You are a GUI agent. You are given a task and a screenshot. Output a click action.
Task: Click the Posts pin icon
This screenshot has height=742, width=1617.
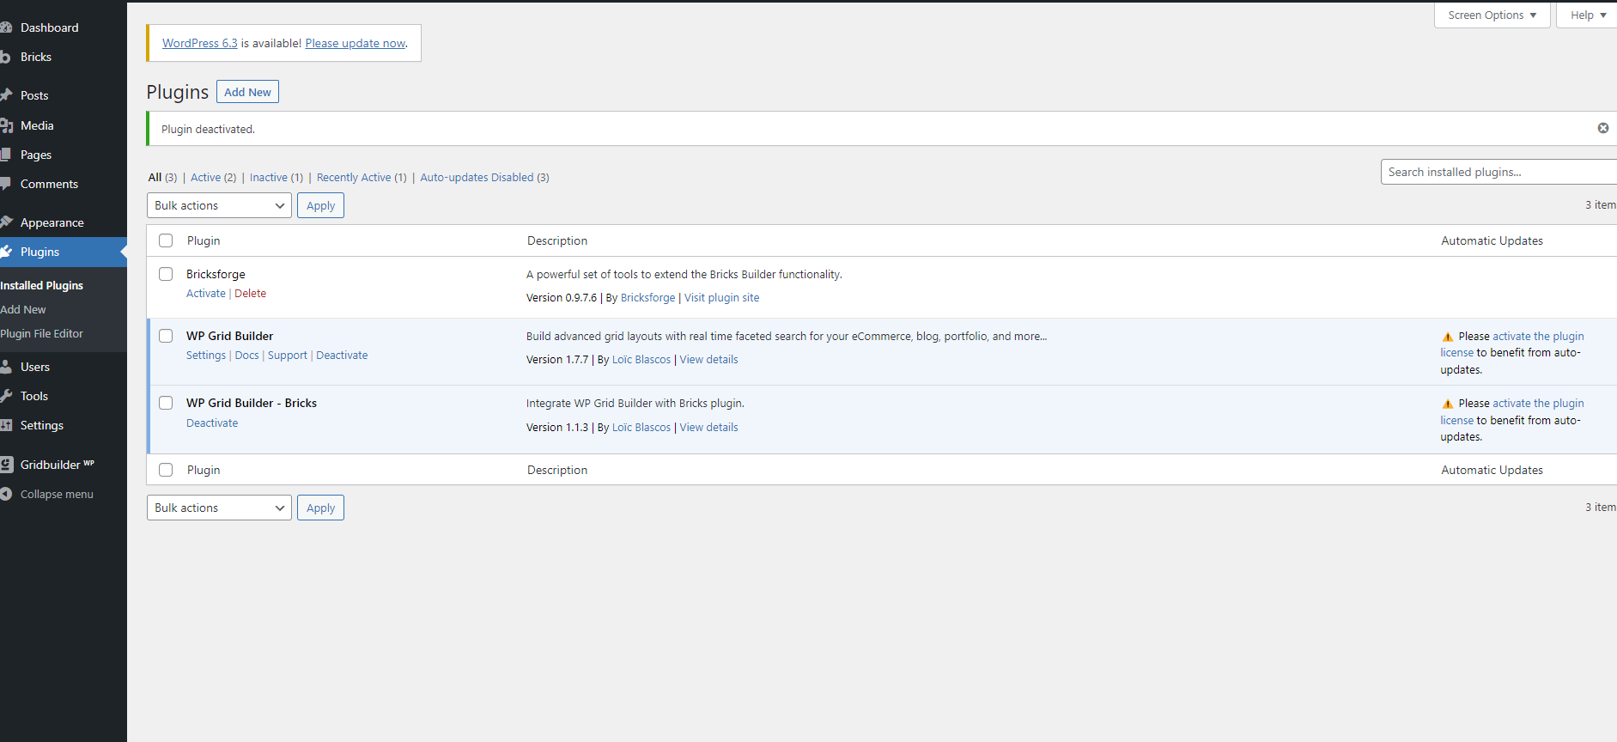5,95
